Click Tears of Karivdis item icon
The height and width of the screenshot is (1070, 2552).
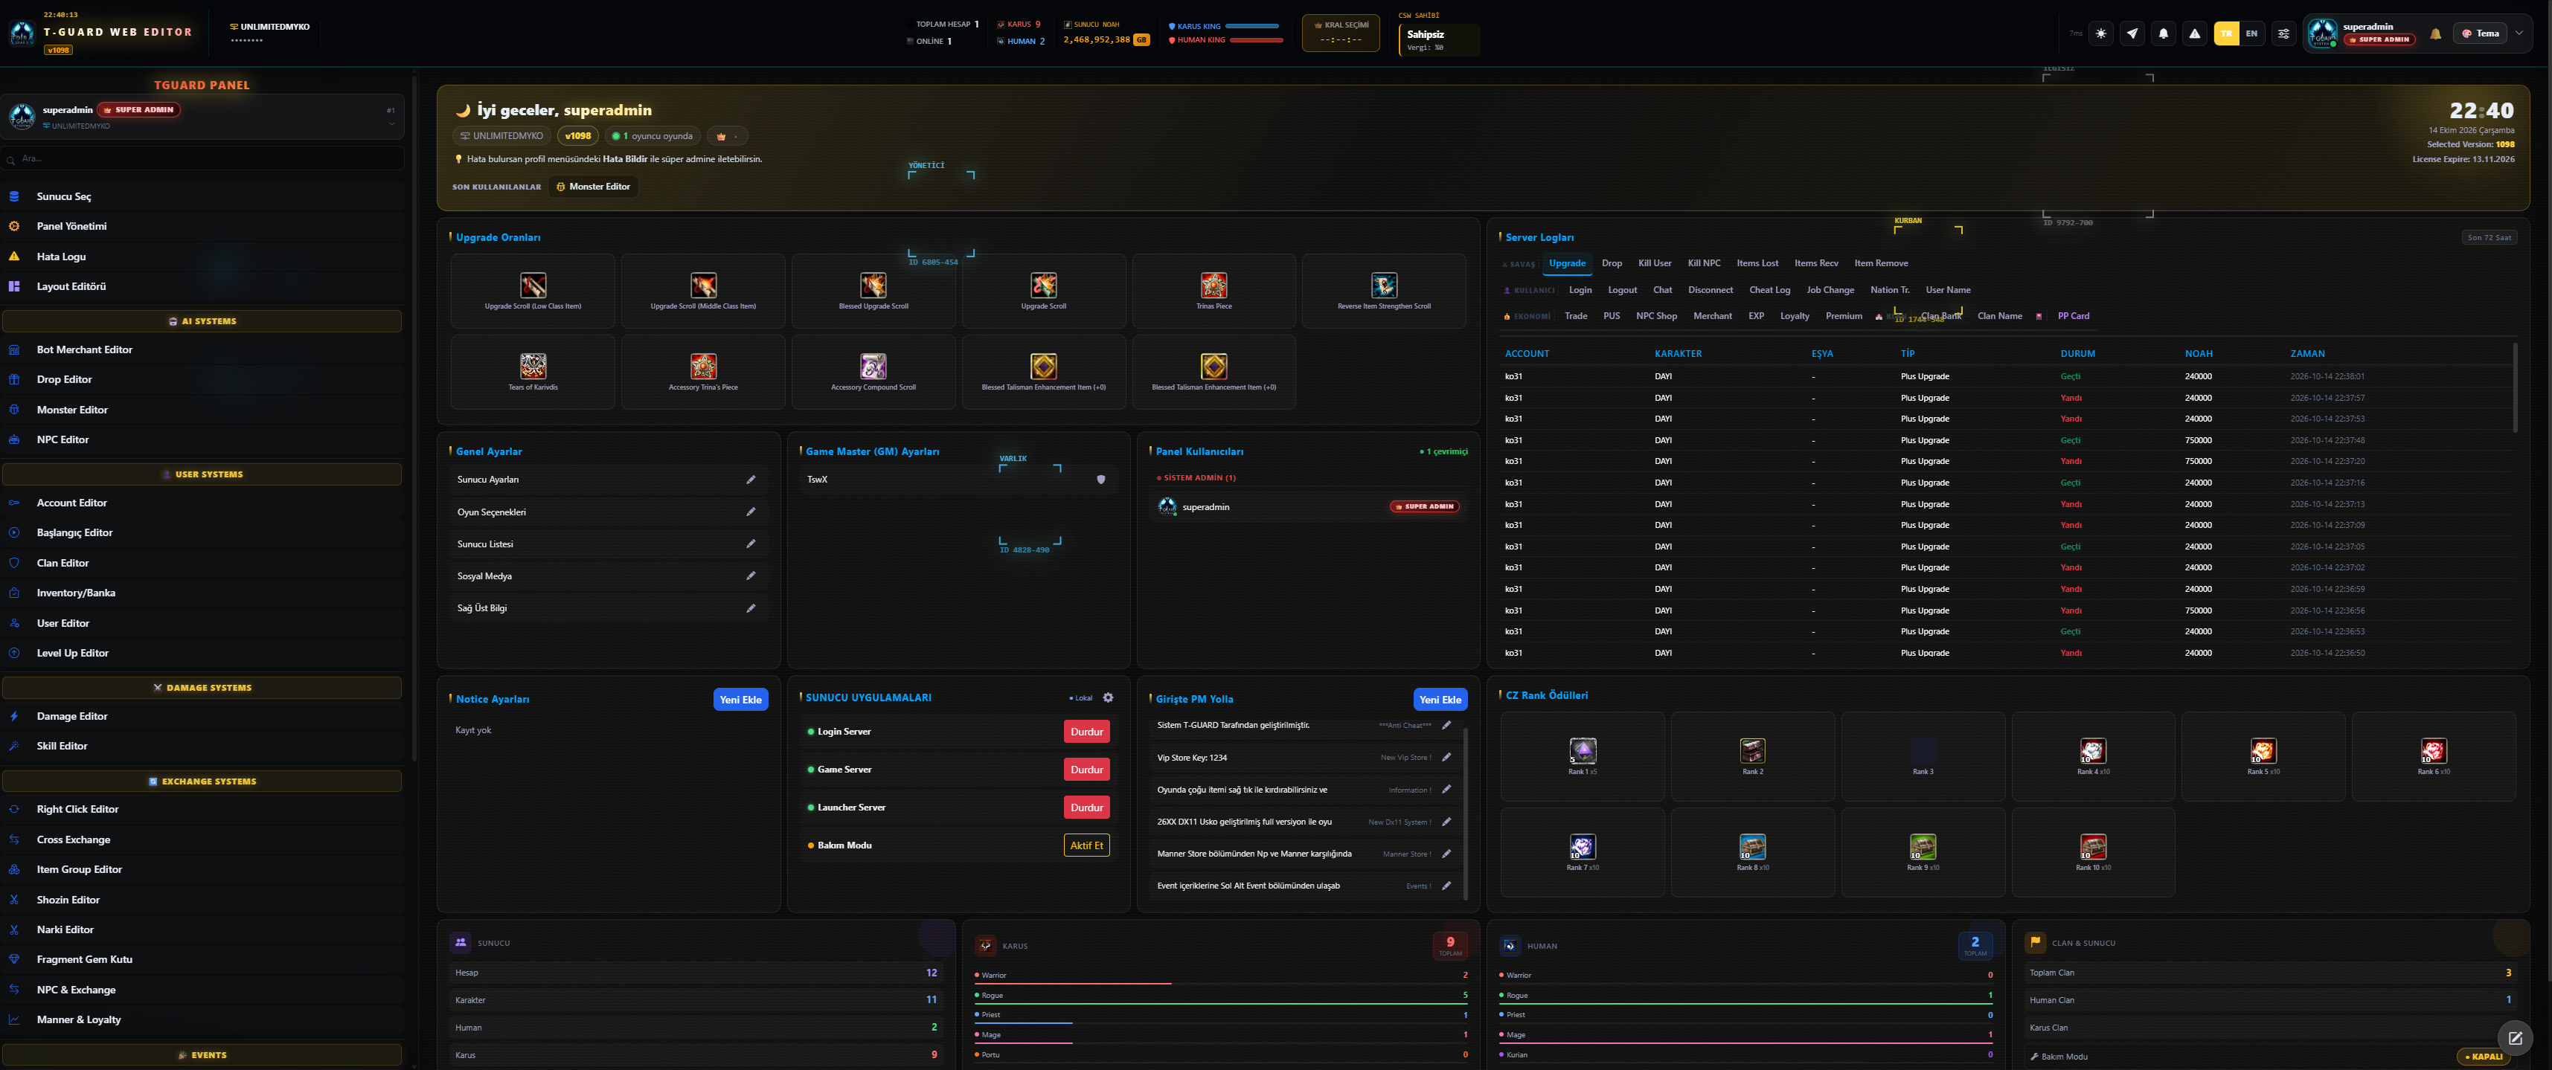[x=533, y=367]
